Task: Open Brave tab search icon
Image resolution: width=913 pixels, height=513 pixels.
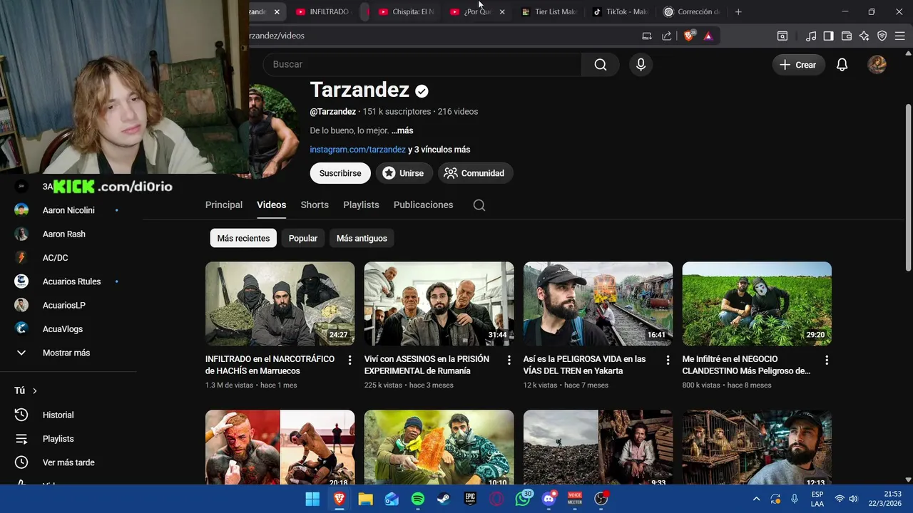Action: (x=782, y=36)
